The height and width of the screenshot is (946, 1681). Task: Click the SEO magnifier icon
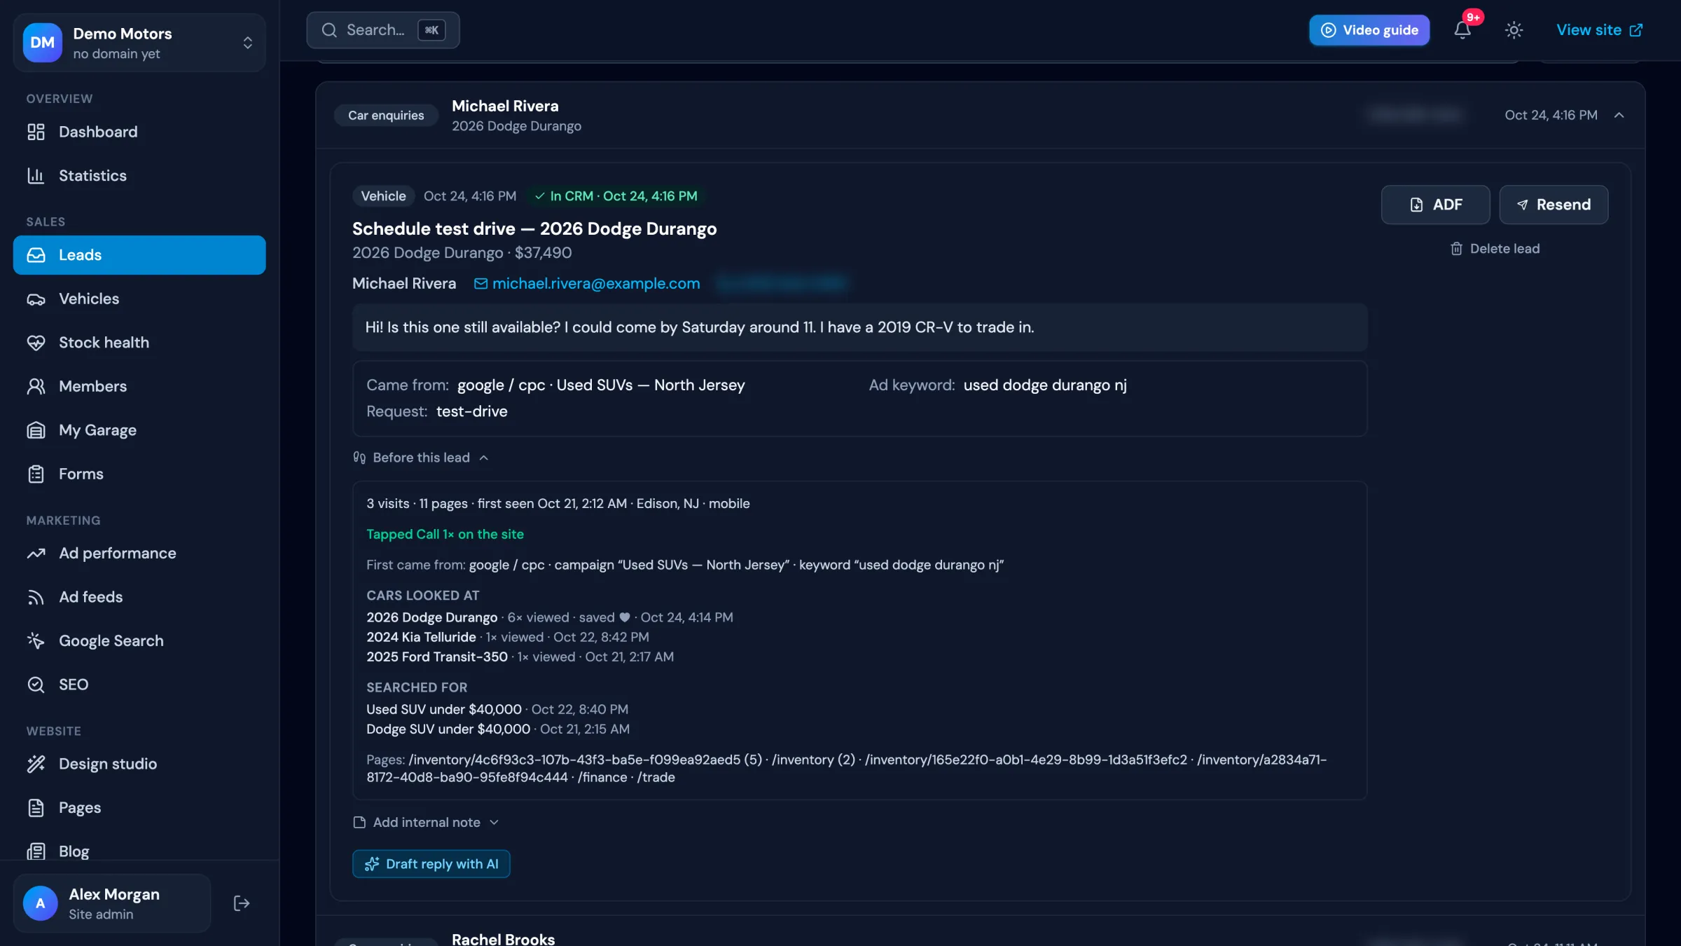click(36, 685)
